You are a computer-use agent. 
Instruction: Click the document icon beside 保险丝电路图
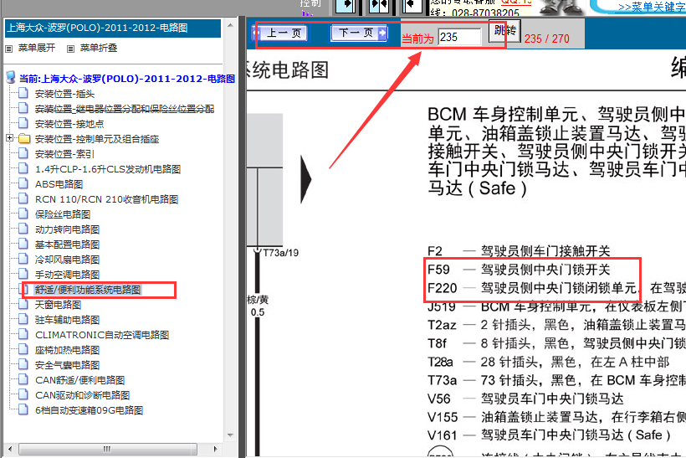(23, 214)
